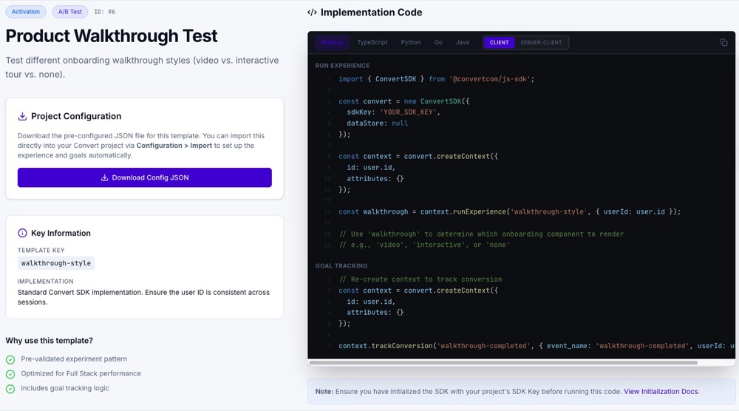The width and height of the screenshot is (739, 411).
Task: Download the Config JSON file
Action: coord(145,177)
